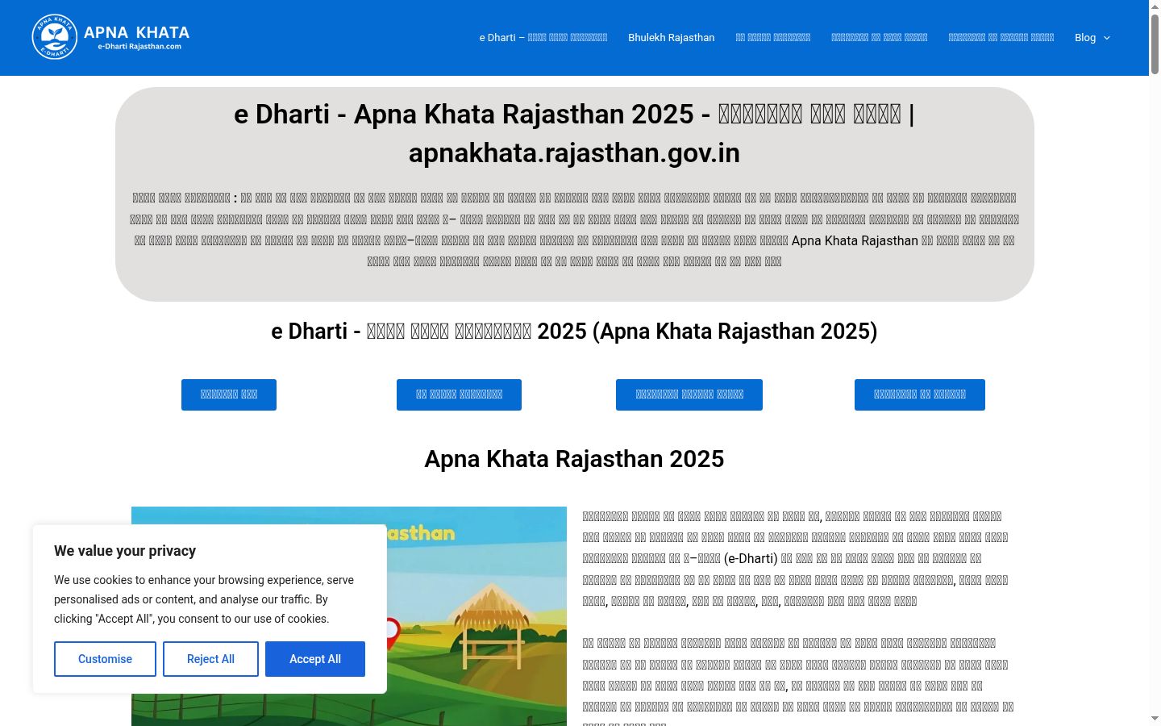Screen dimensions: 1161x726
Task: Click the Customise cookie button
Action: (x=105, y=659)
